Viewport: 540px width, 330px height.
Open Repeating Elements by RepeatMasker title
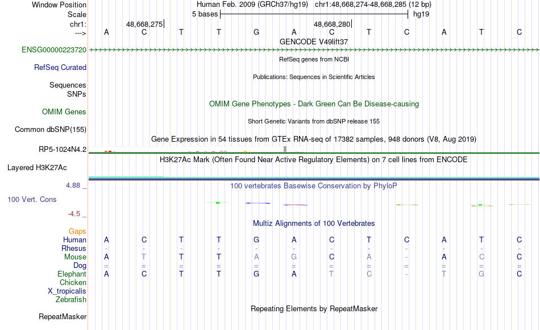coord(314,309)
